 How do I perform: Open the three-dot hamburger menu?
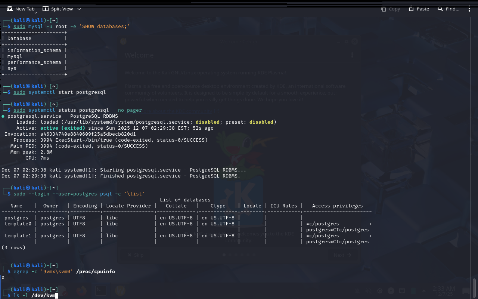click(469, 9)
